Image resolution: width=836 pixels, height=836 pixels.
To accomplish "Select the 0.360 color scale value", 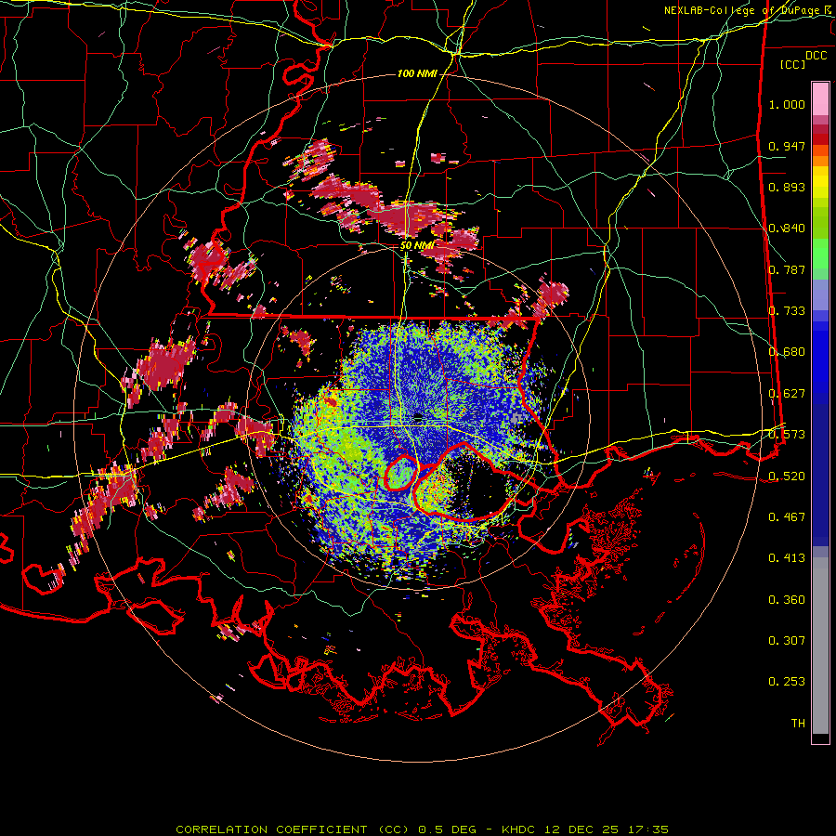I will coord(787,600).
